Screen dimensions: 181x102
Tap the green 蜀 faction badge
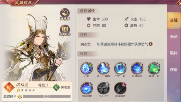56,87
